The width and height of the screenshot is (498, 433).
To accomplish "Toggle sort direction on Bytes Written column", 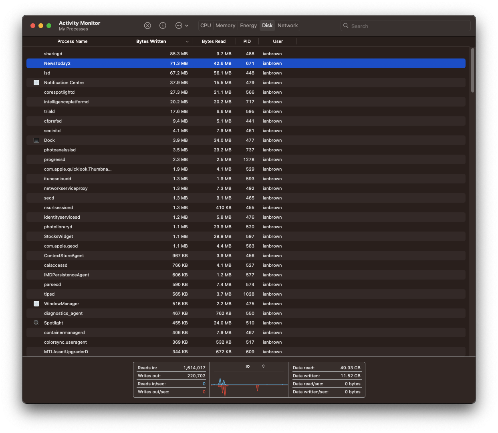I will click(x=187, y=42).
